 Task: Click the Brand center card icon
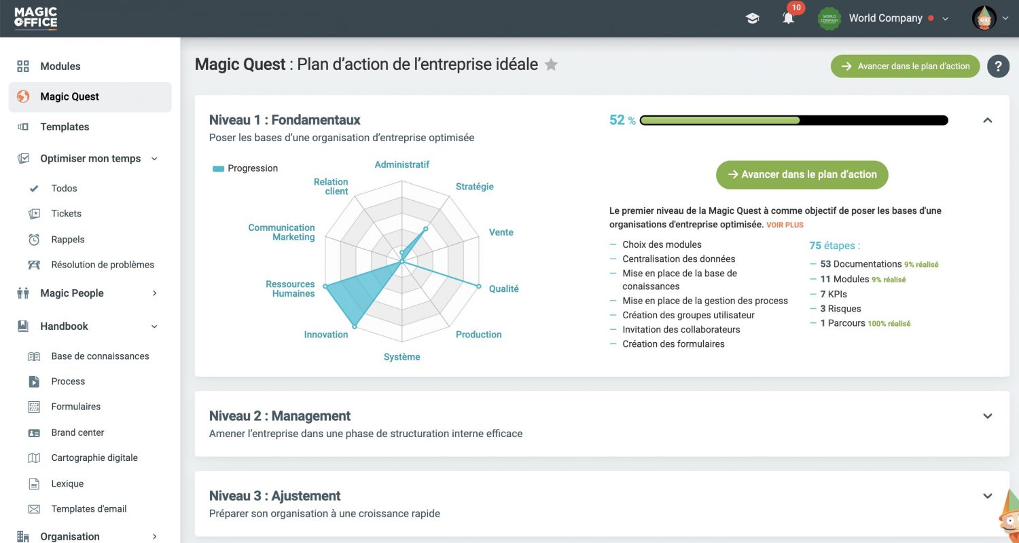pyautogui.click(x=34, y=432)
